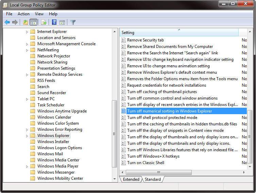Select Location and Sensors in tree
The width and height of the screenshot is (256, 193).
coord(56,38)
